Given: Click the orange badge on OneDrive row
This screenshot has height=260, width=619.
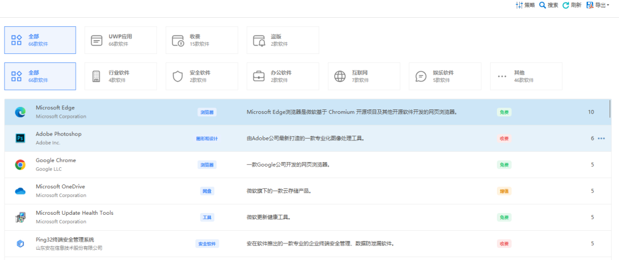Looking at the screenshot, I should click(504, 191).
